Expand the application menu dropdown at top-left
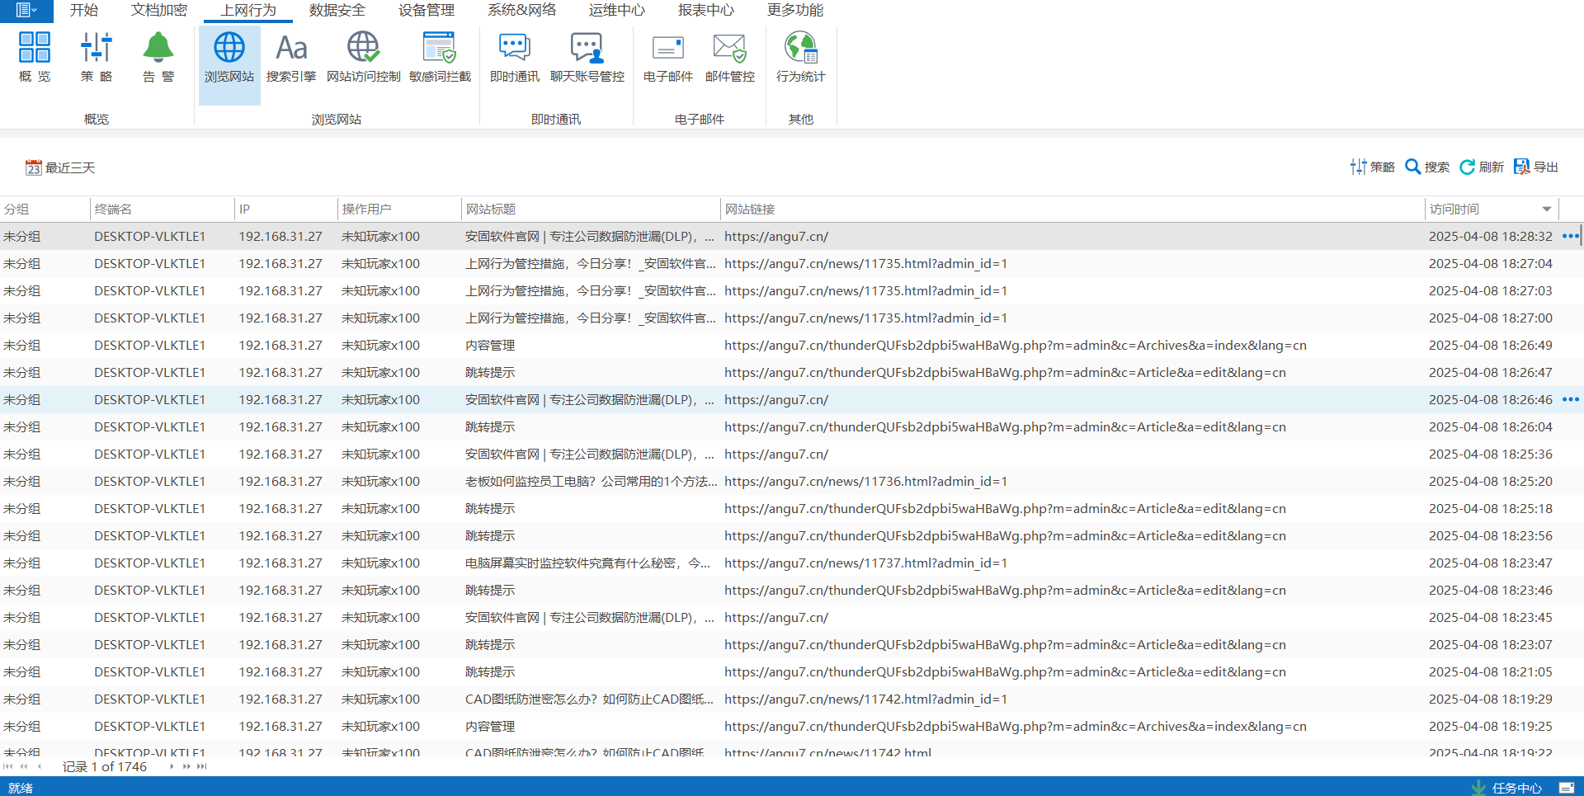Image resolution: width=1584 pixels, height=796 pixels. tap(26, 10)
